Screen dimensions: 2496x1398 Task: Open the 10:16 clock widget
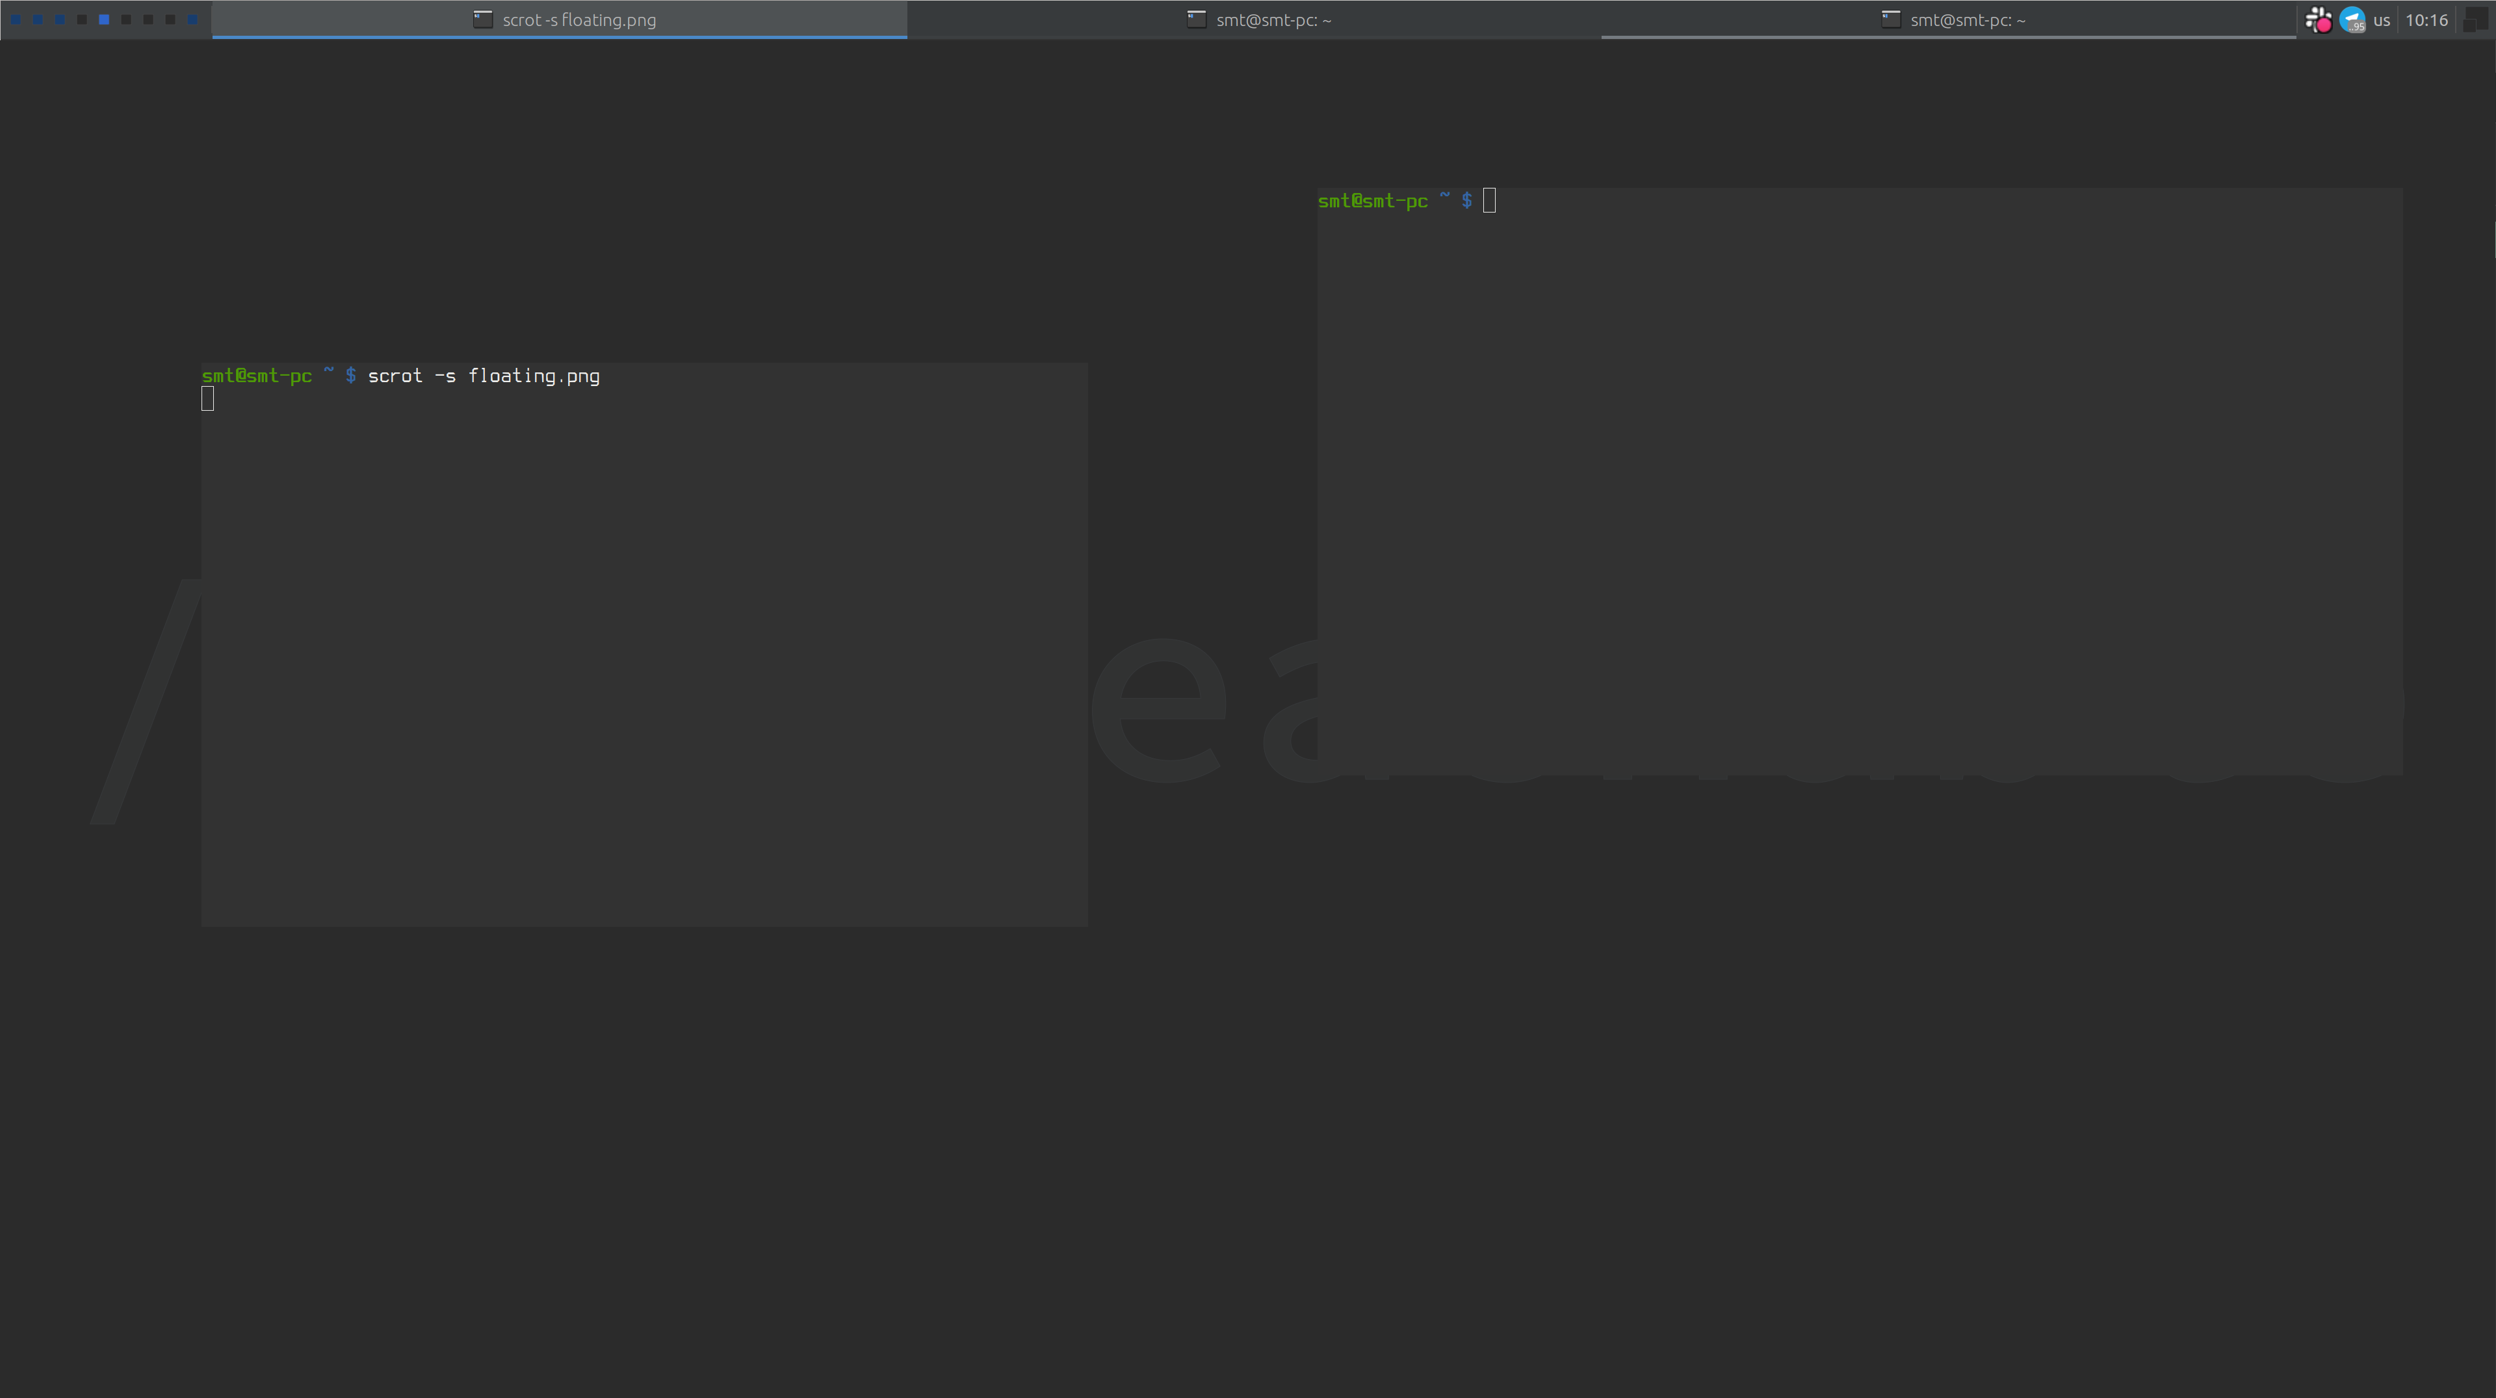tap(2426, 19)
